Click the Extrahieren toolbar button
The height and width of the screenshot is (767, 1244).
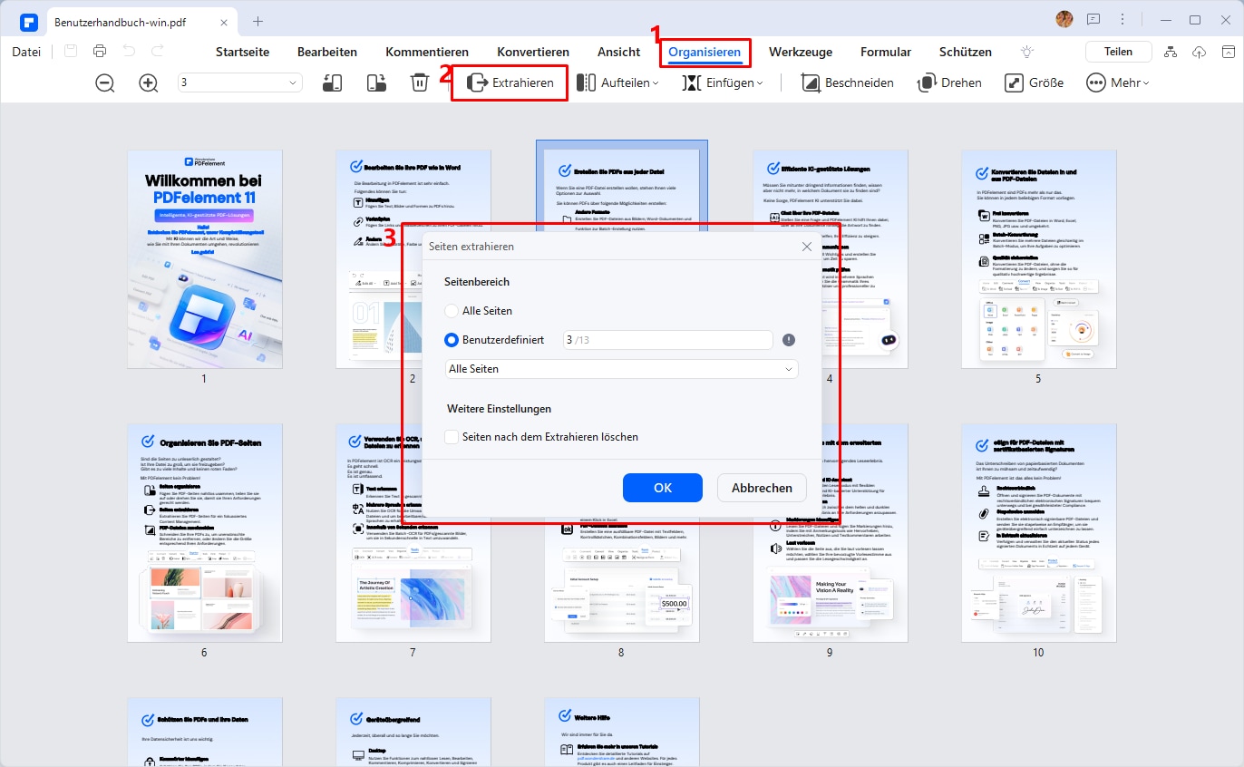[510, 83]
